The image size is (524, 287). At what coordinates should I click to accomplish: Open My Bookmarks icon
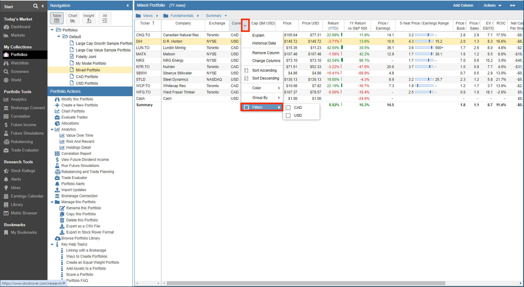tap(6, 233)
